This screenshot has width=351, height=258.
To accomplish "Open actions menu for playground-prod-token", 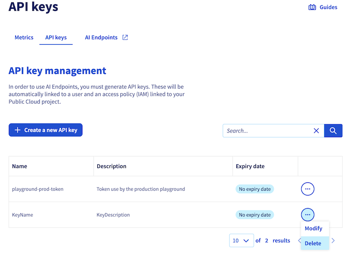I will (307, 189).
